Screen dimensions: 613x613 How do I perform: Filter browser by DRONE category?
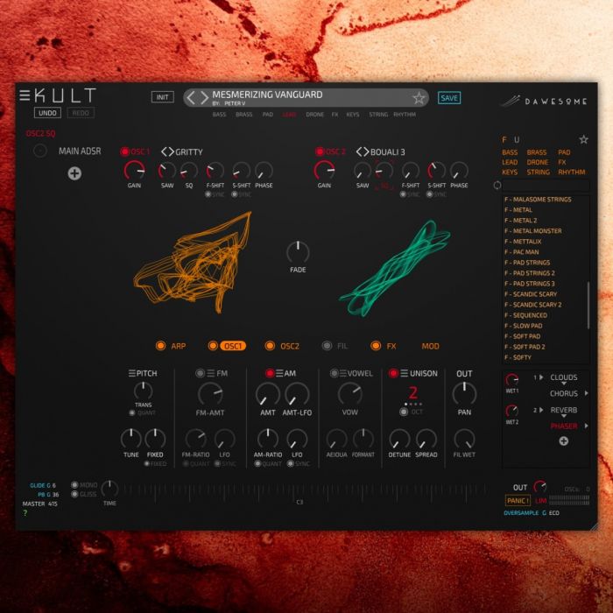coord(537,162)
